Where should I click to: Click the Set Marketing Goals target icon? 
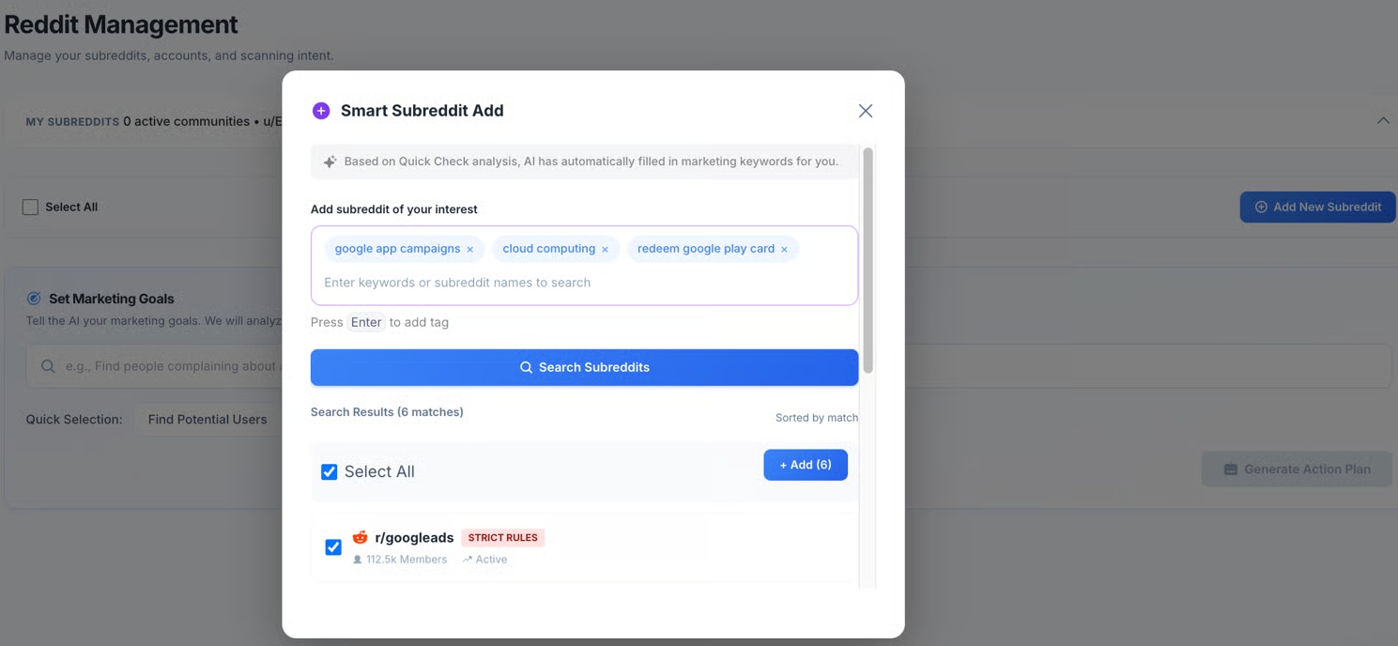pyautogui.click(x=34, y=299)
